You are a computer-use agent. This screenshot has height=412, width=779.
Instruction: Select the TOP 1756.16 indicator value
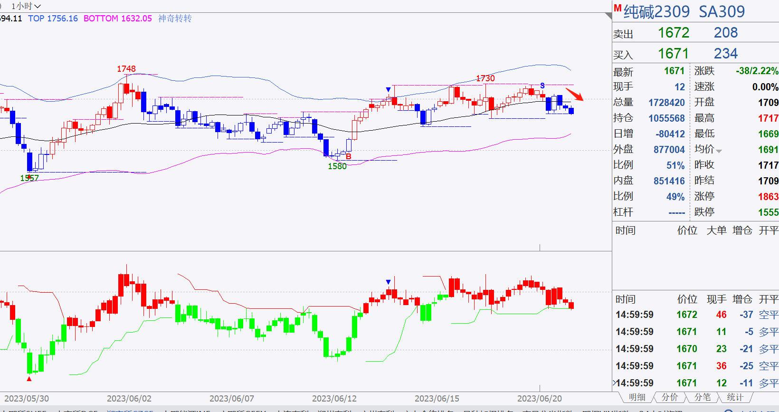(53, 19)
